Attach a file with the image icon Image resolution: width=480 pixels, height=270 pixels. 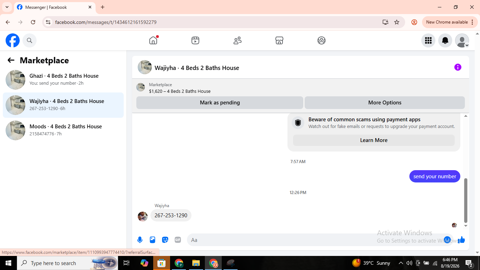153,240
